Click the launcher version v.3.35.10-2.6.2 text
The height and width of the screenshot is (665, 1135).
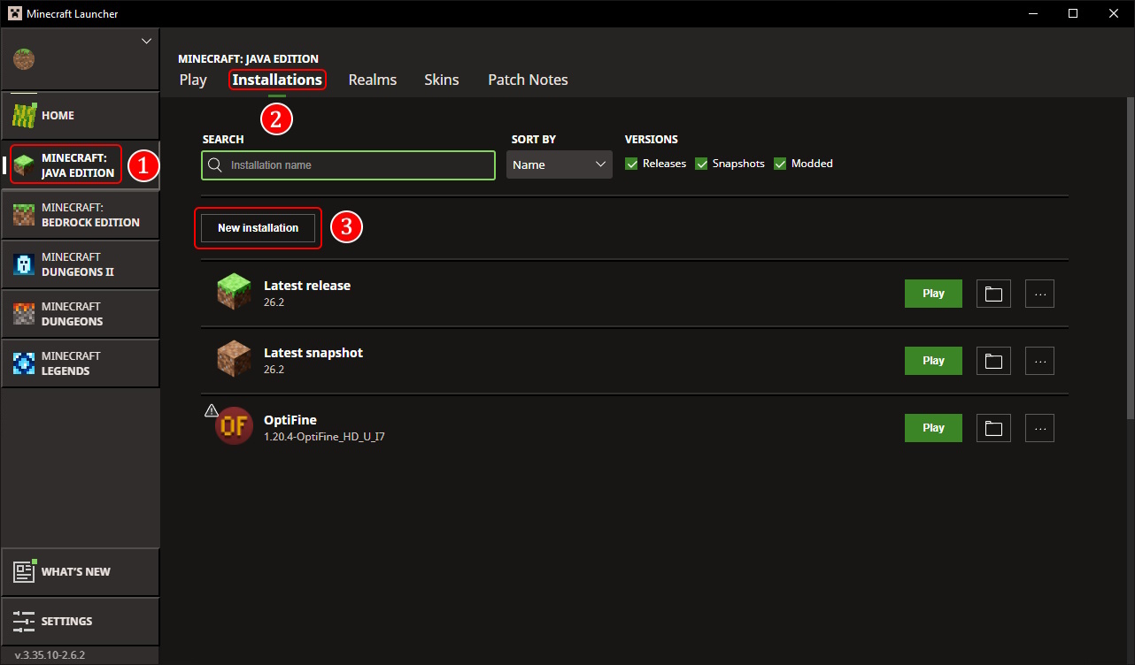(50, 655)
